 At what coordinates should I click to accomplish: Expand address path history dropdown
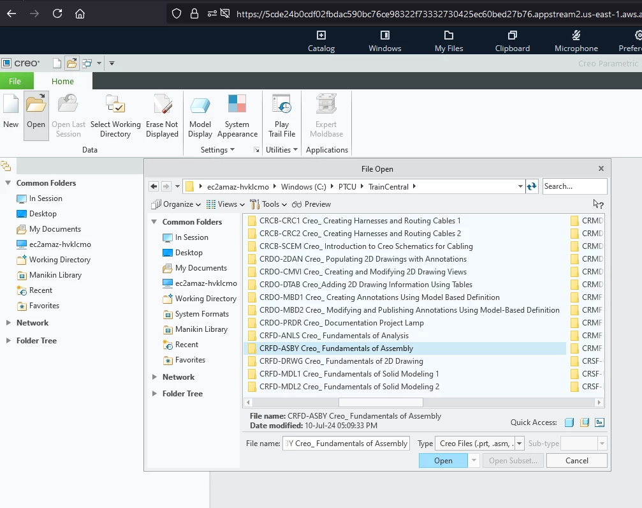(520, 186)
